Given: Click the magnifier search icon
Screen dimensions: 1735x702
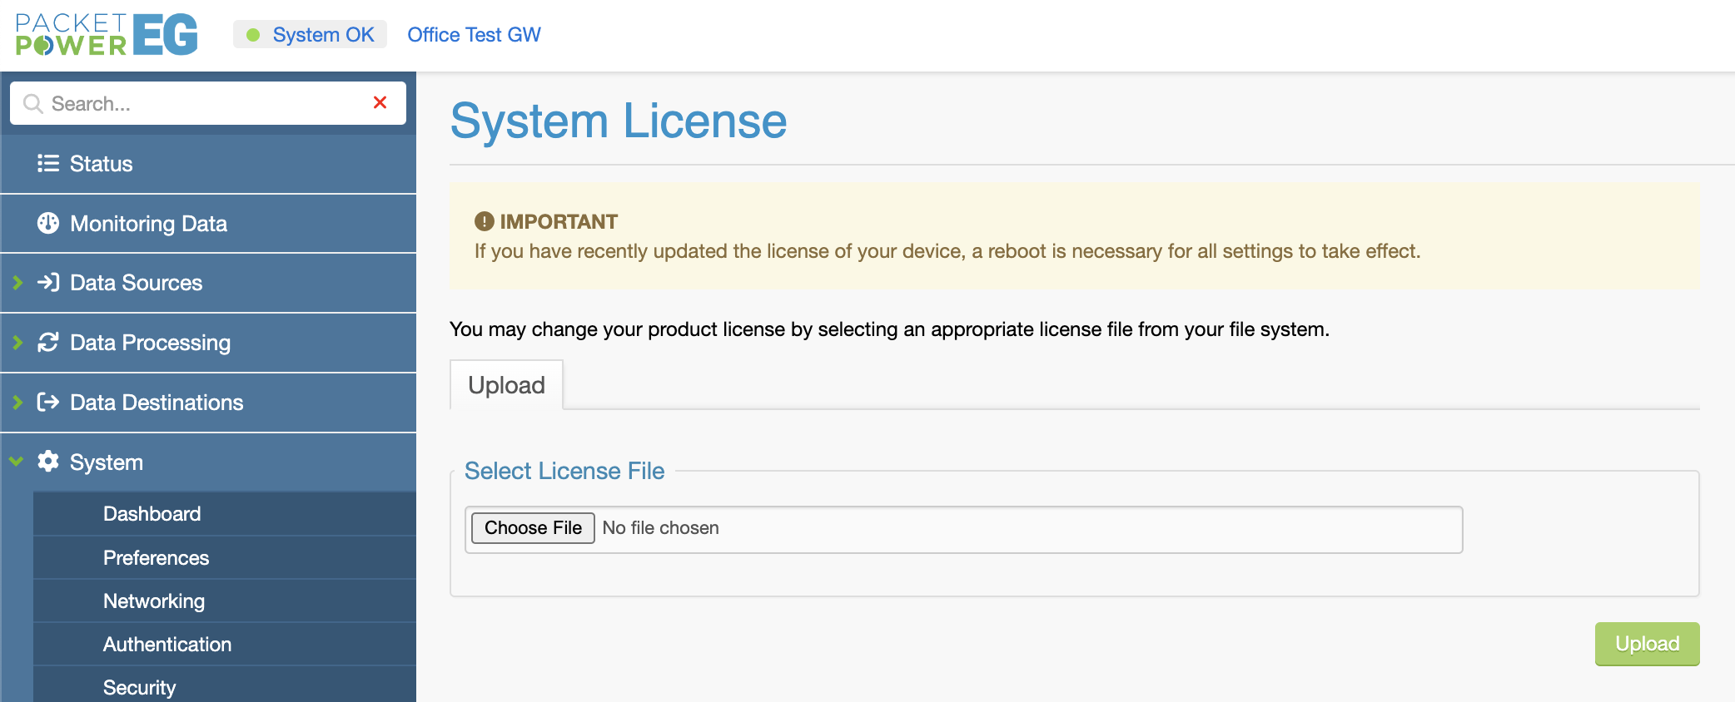Looking at the screenshot, I should pos(33,104).
